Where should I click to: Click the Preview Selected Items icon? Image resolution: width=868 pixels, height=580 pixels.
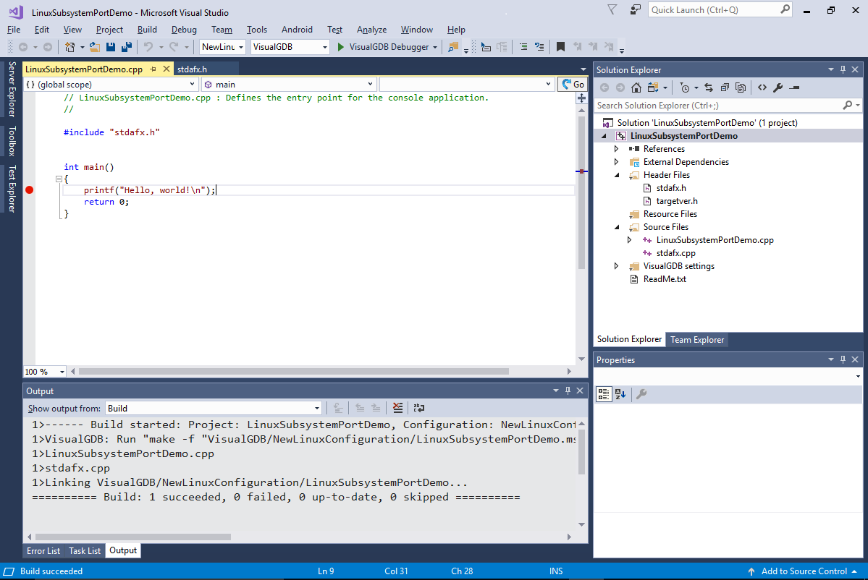(x=794, y=88)
